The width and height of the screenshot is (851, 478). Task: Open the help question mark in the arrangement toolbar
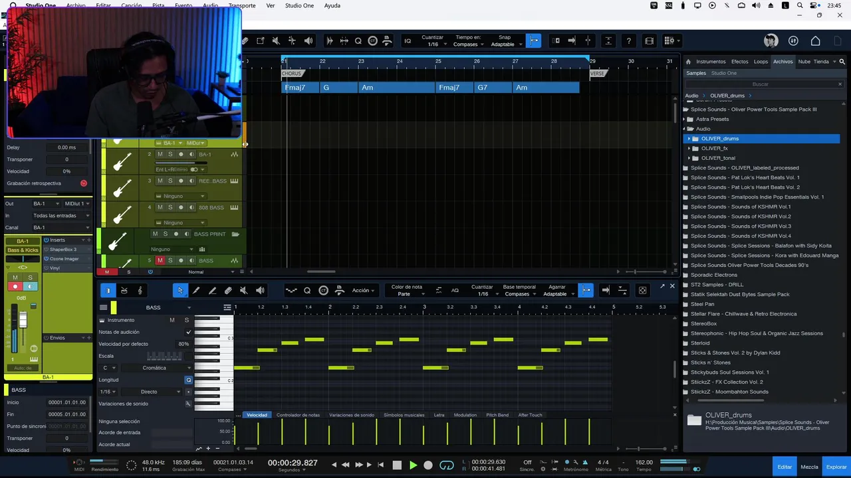coord(628,40)
